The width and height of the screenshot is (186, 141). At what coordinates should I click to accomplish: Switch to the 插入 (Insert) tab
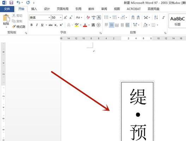coord(34,9)
